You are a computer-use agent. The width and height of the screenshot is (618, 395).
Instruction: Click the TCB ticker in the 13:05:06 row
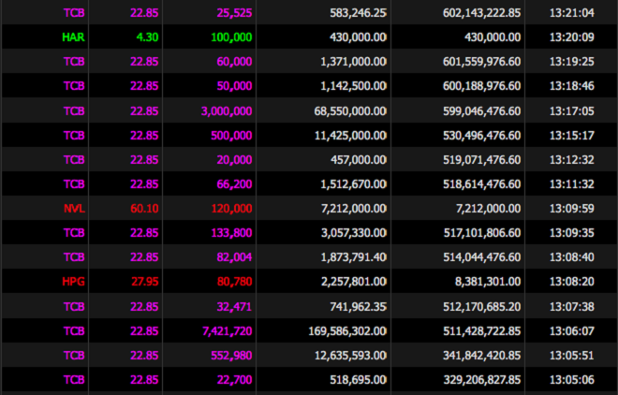(x=74, y=378)
